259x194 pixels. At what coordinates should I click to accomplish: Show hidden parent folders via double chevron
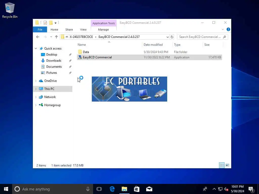67,37
